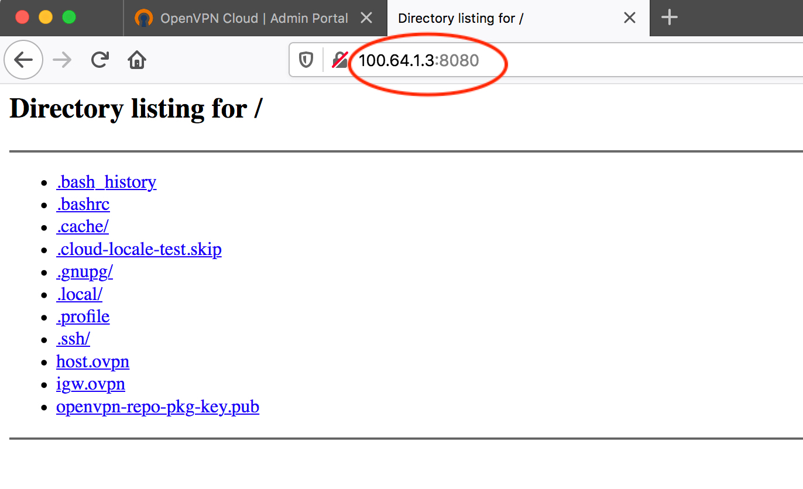
Task: Download the igw.ovpn profile
Action: click(91, 384)
